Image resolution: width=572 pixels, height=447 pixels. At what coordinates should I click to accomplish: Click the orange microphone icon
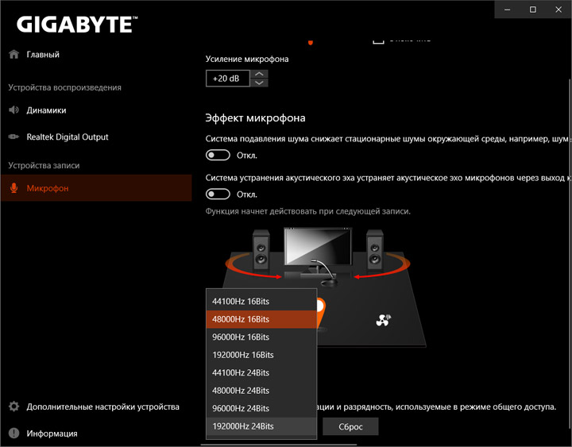tap(14, 188)
